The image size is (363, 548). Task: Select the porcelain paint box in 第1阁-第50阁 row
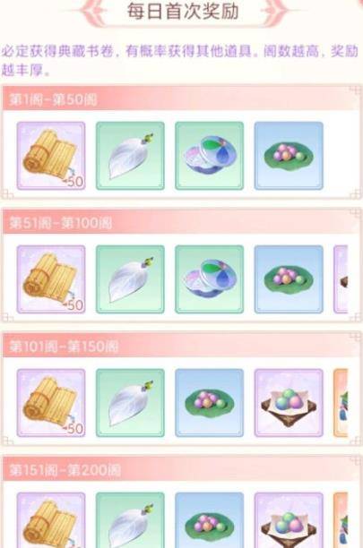pos(209,156)
